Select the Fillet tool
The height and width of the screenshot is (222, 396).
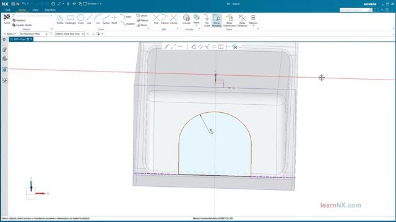[126, 17]
